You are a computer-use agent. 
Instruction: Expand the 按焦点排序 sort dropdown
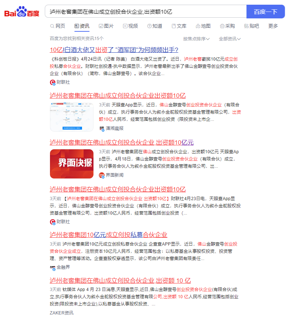pos(196,39)
